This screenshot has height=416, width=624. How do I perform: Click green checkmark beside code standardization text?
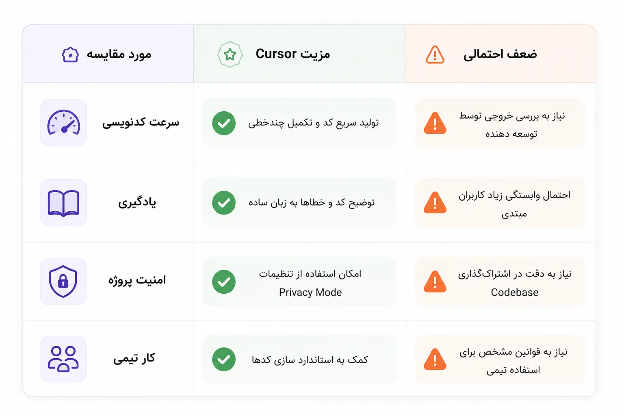tap(224, 359)
